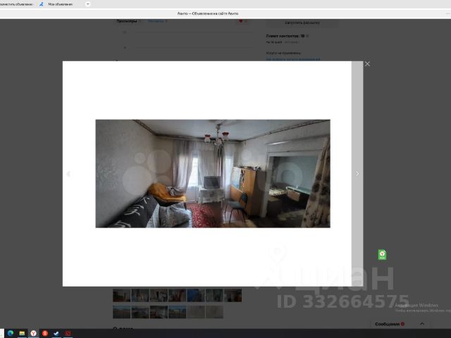Image resolution: width=451 pixels, height=338 pixels.
Task: Select the blue tab next to 'Просмотры'
Action: coord(157,21)
